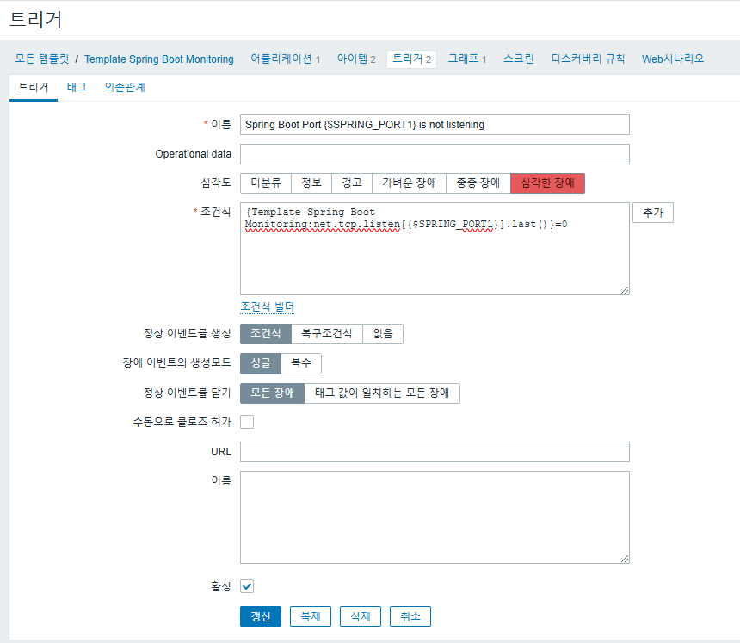740x643 pixels.
Task: Select 복구조건식 for OK event generation
Action: [x=327, y=334]
